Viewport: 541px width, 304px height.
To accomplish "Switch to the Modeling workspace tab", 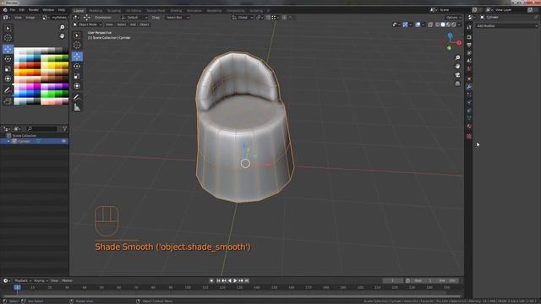I will point(96,11).
